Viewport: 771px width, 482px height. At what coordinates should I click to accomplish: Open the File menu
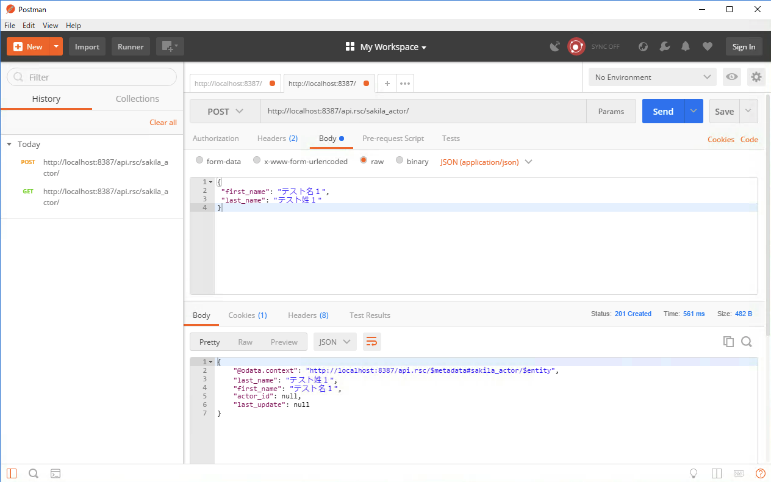point(10,26)
